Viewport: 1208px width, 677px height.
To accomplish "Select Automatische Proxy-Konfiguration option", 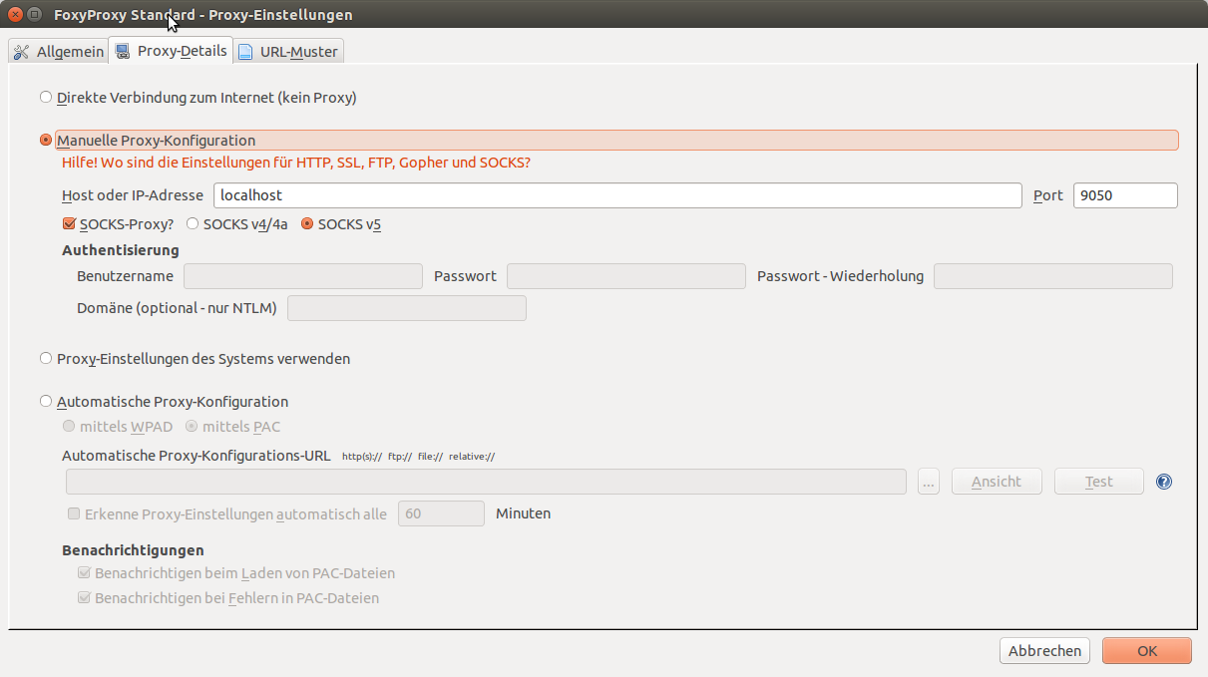I will (45, 402).
